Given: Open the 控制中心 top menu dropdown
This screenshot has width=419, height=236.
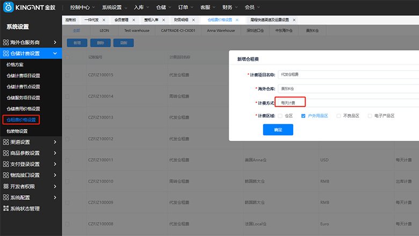Looking at the screenshot, I should (82, 8).
